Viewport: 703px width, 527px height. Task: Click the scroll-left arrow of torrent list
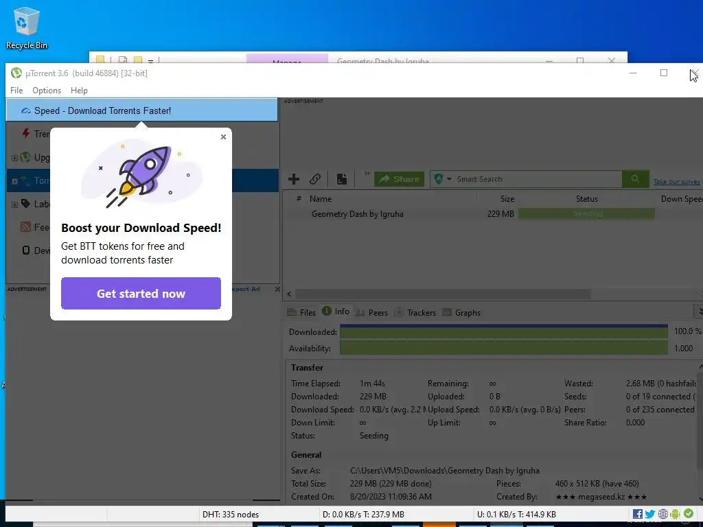click(x=289, y=294)
